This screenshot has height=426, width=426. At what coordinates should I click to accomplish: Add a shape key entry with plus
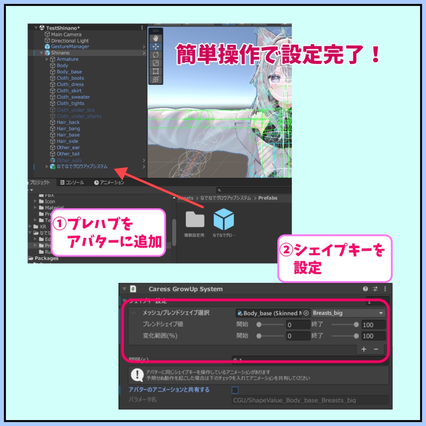[x=364, y=349]
